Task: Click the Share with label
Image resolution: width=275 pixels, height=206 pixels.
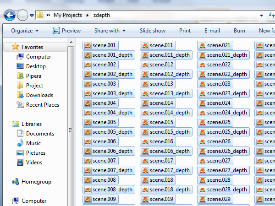Action: click(107, 31)
